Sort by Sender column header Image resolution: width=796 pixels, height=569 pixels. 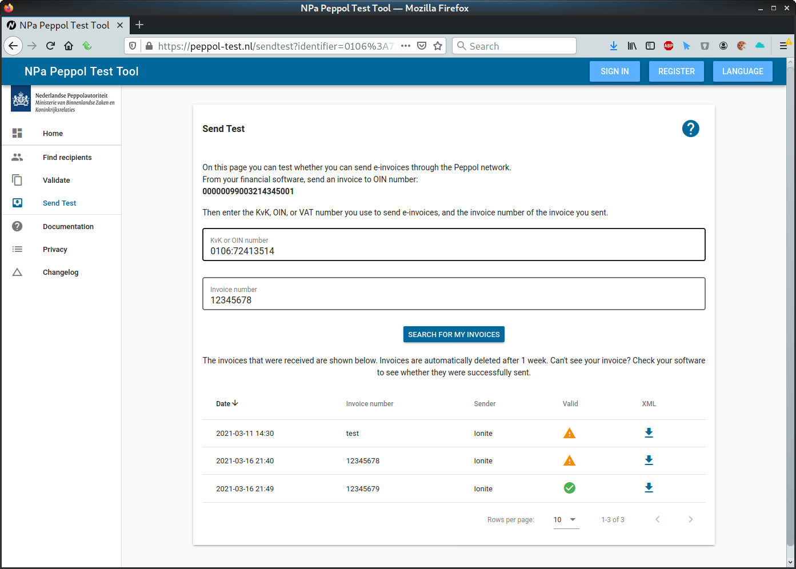485,403
